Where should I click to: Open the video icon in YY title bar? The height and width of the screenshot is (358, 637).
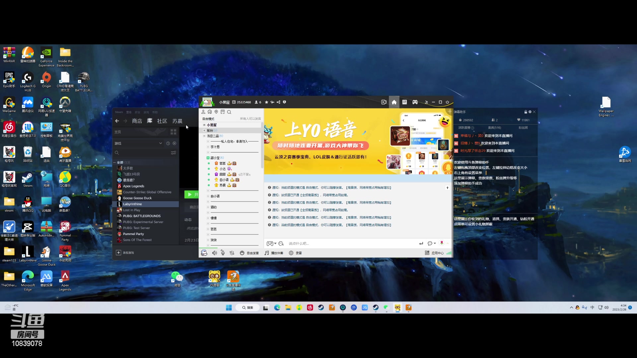[x=384, y=102]
